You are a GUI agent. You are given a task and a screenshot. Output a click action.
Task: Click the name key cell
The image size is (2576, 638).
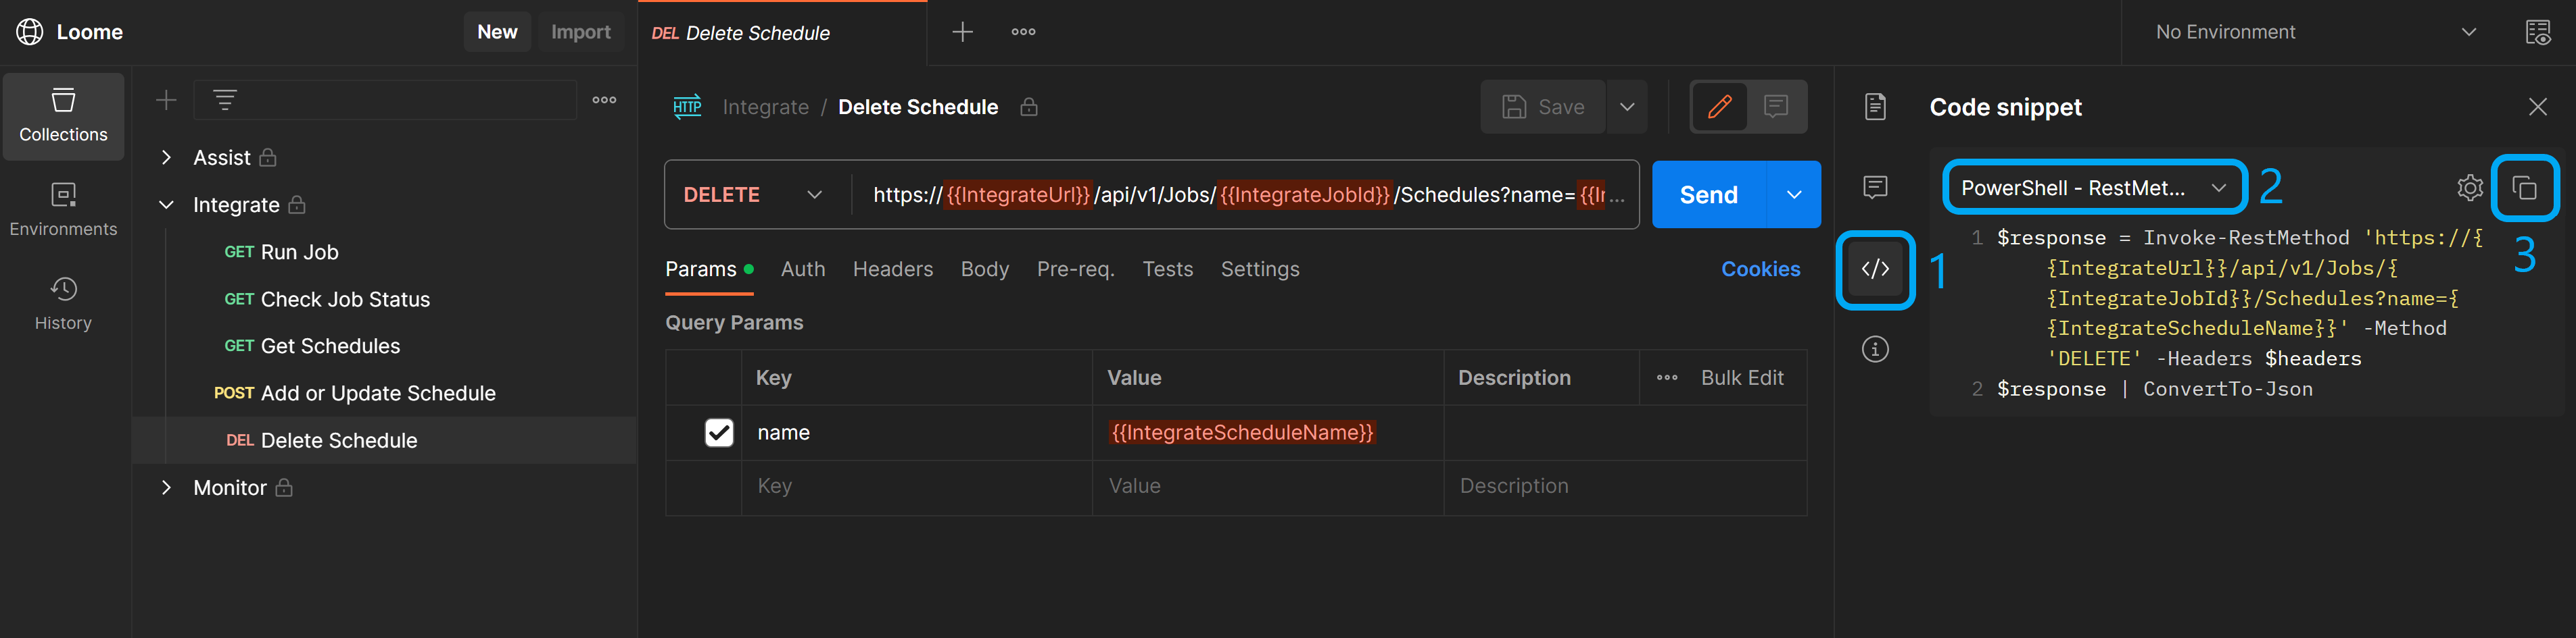click(x=916, y=432)
